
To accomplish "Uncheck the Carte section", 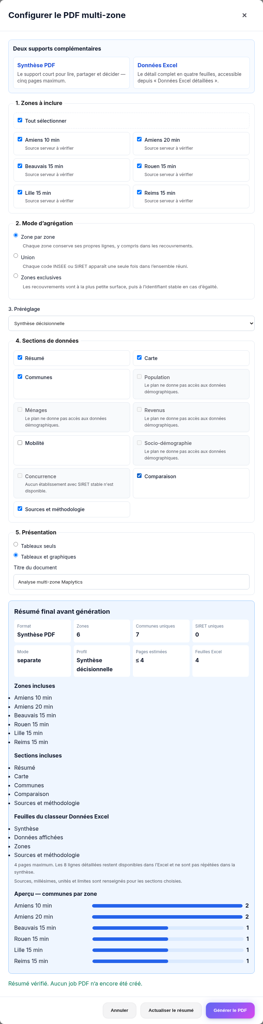I will click(139, 357).
